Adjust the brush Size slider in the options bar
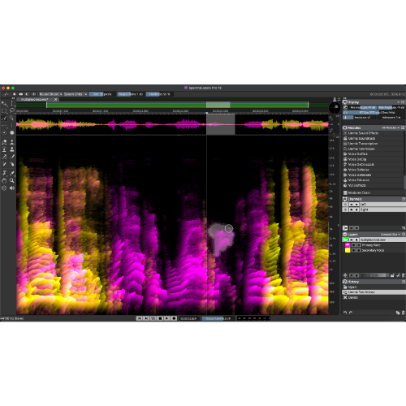 point(101,94)
